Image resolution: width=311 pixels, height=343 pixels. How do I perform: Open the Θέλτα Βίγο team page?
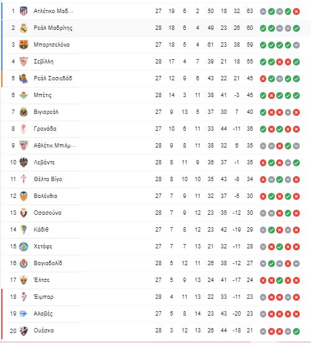(48, 179)
